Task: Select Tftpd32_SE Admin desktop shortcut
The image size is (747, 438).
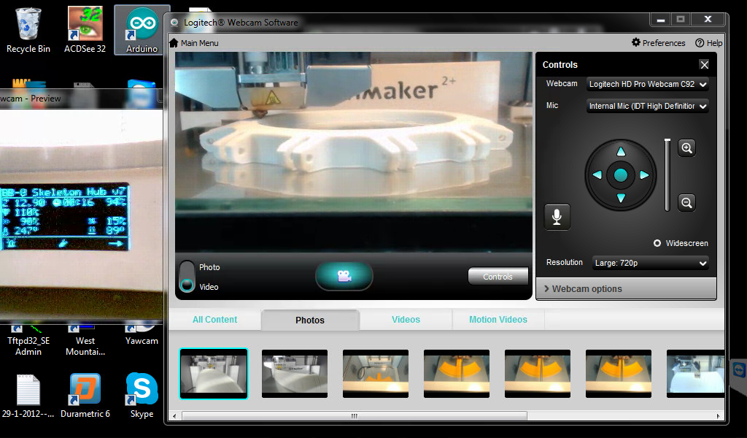Action: [x=28, y=341]
